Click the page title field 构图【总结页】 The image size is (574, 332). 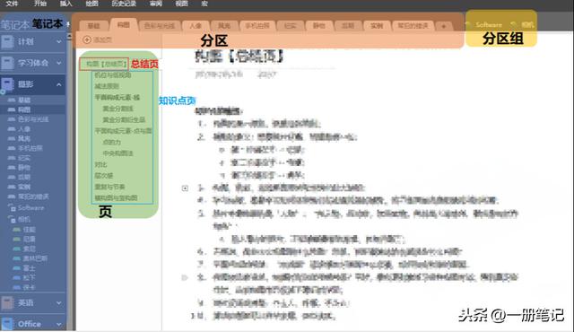(239, 57)
